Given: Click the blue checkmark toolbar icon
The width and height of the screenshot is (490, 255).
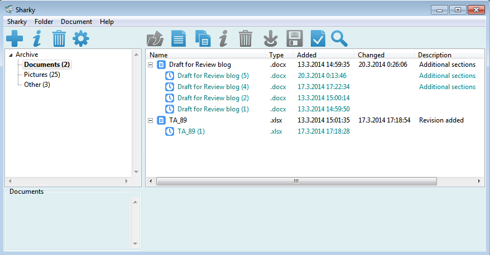Looking at the screenshot, I should point(318,39).
